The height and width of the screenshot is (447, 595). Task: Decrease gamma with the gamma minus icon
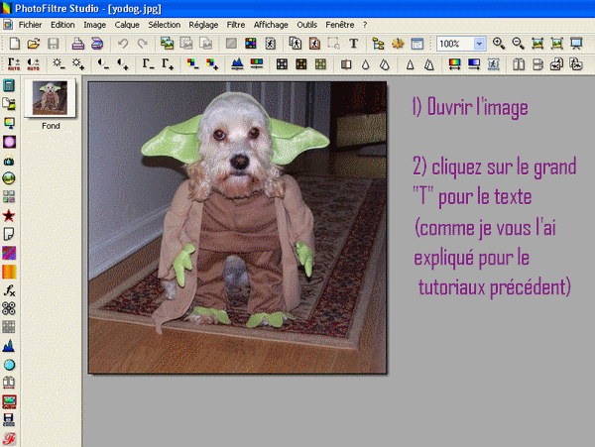pos(148,64)
